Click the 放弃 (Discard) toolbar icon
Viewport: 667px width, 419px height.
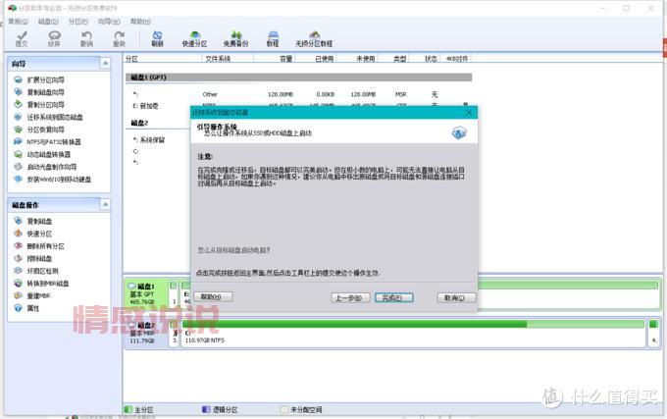(x=54, y=37)
